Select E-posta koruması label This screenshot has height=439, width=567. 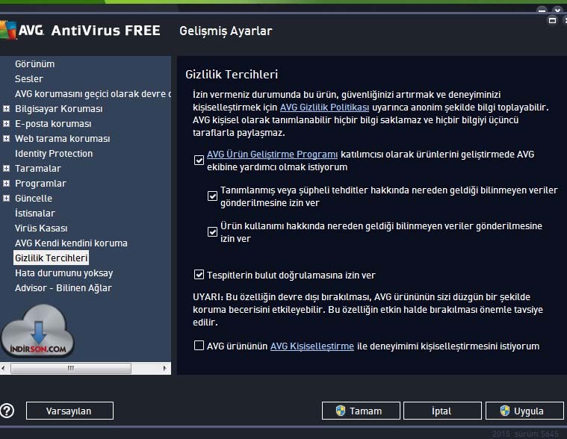coord(53,124)
